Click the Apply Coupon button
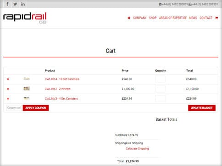Screen dimensions: 222x166 pyautogui.click(x=36, y=108)
